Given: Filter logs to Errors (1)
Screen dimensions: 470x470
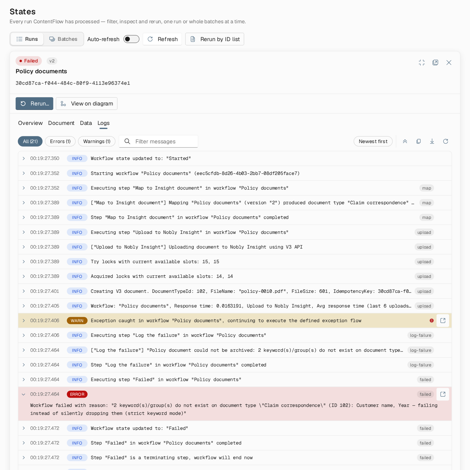Looking at the screenshot, I should (x=60, y=141).
